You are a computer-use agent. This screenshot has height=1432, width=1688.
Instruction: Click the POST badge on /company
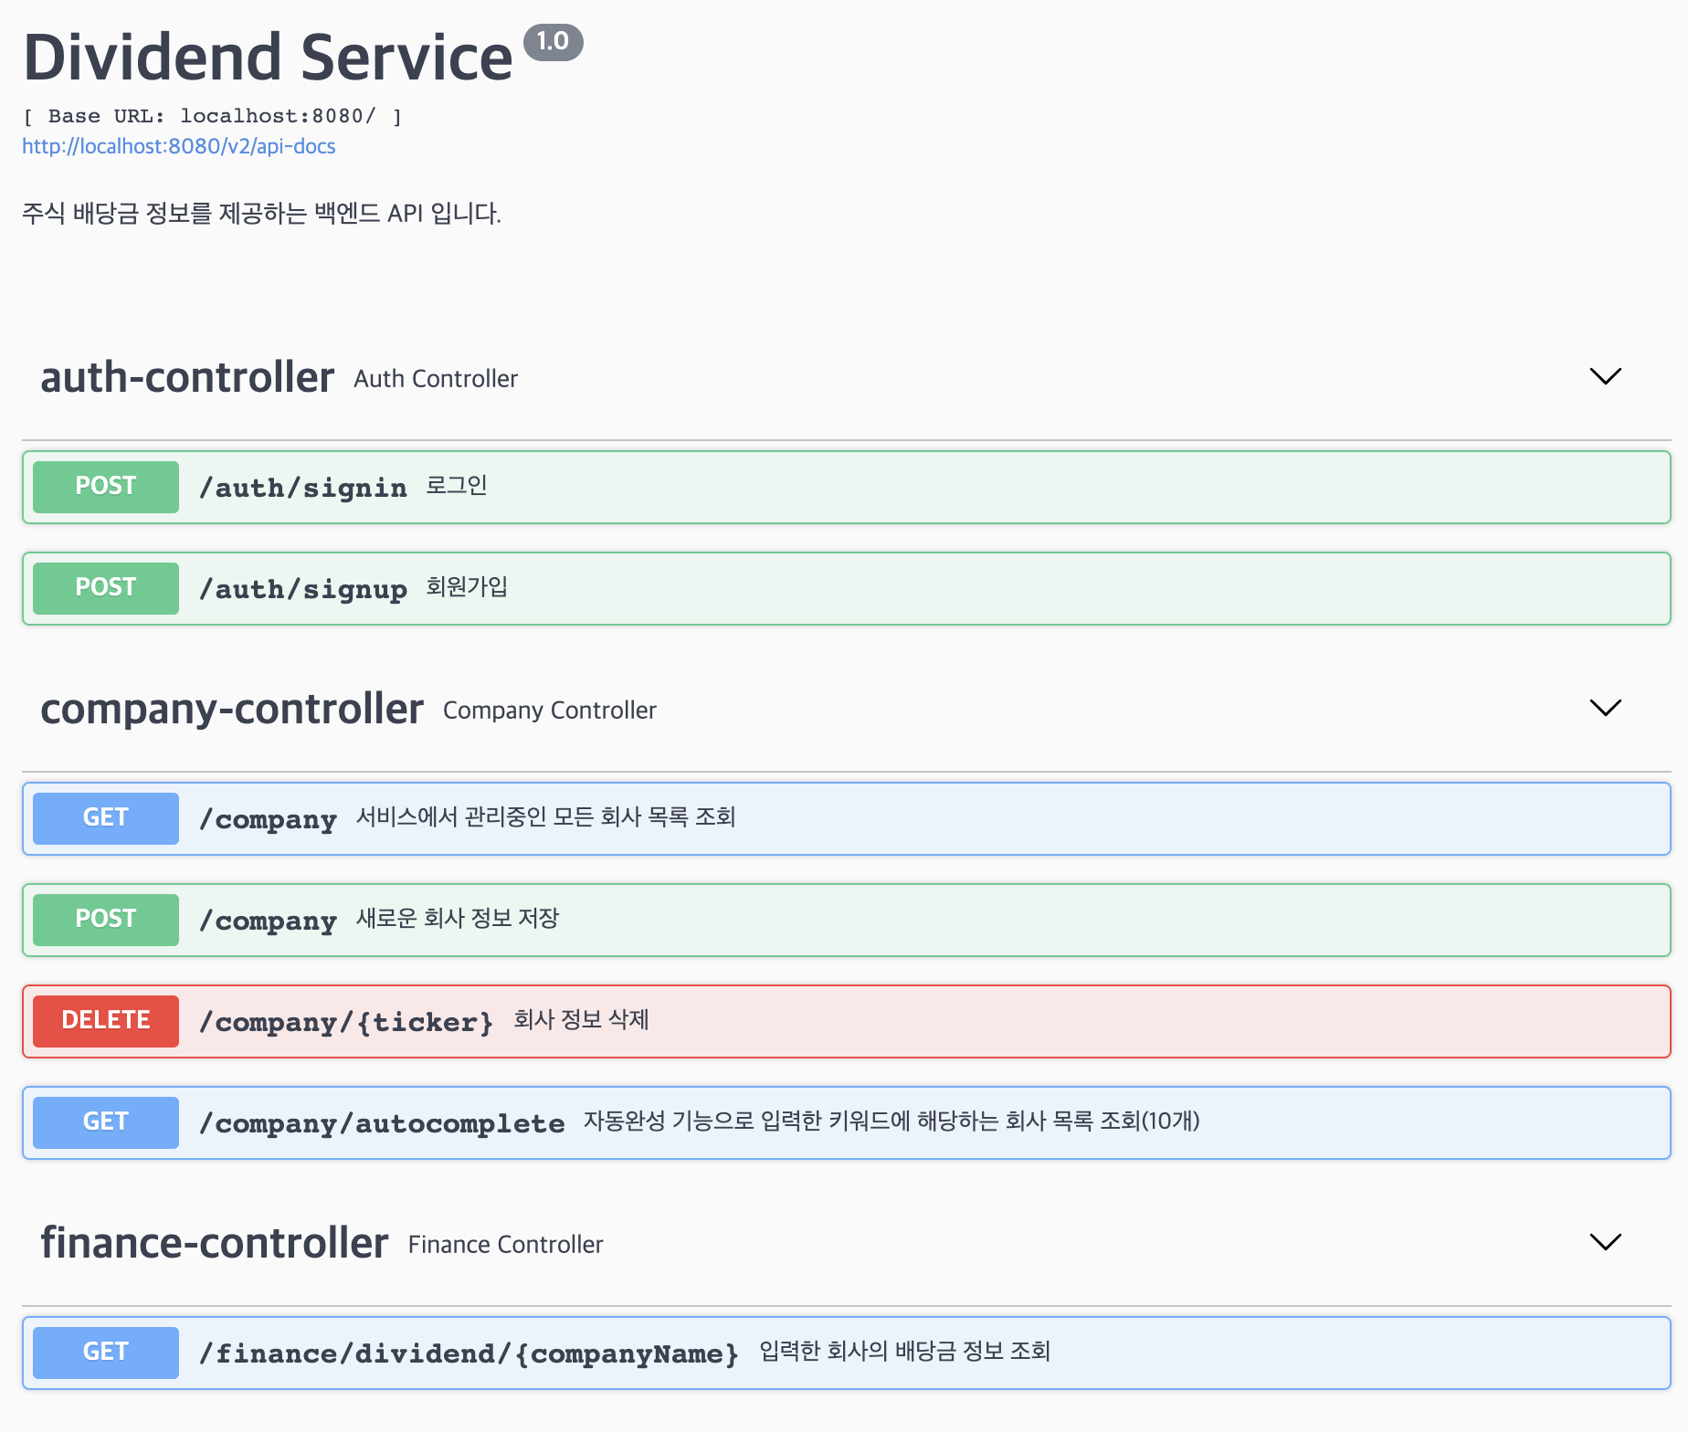pyautogui.click(x=104, y=920)
